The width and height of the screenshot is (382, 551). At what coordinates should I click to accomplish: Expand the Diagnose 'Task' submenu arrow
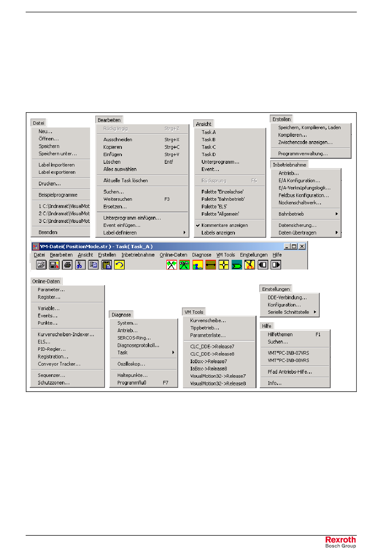tap(173, 353)
